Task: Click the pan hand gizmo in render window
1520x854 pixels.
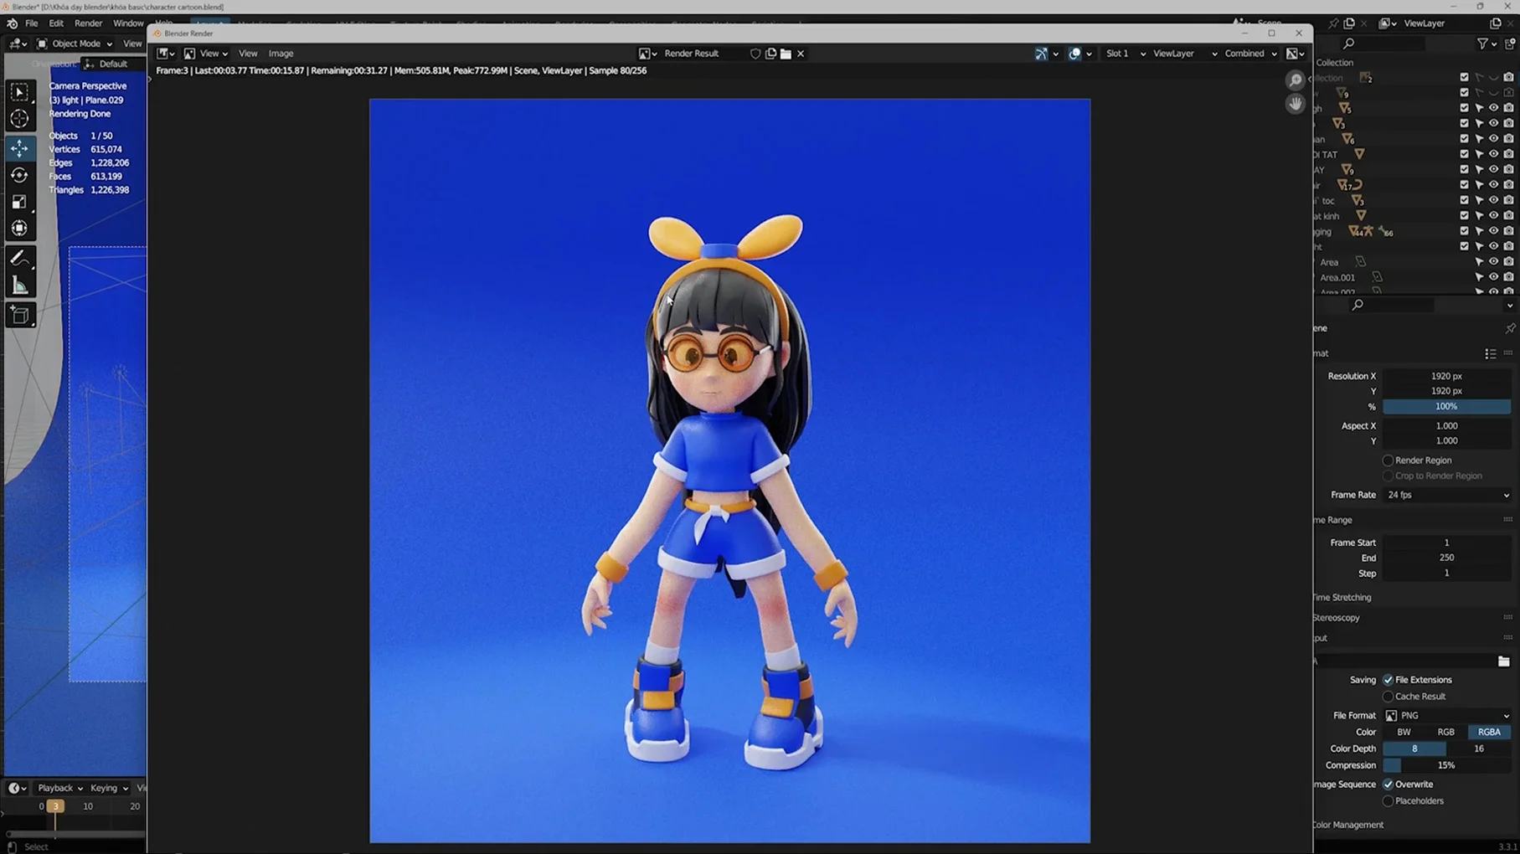Action: 1296,104
